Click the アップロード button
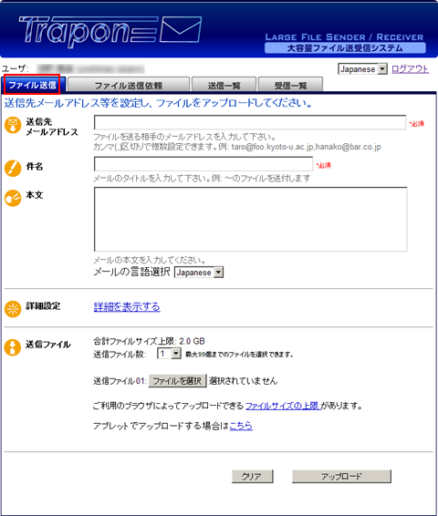 pos(341,476)
